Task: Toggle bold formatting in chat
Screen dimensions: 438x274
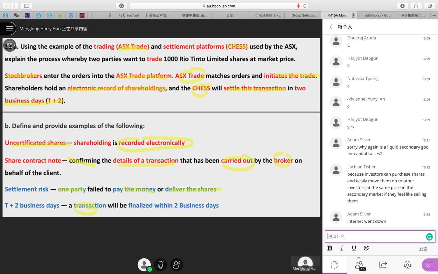Action: click(330, 248)
